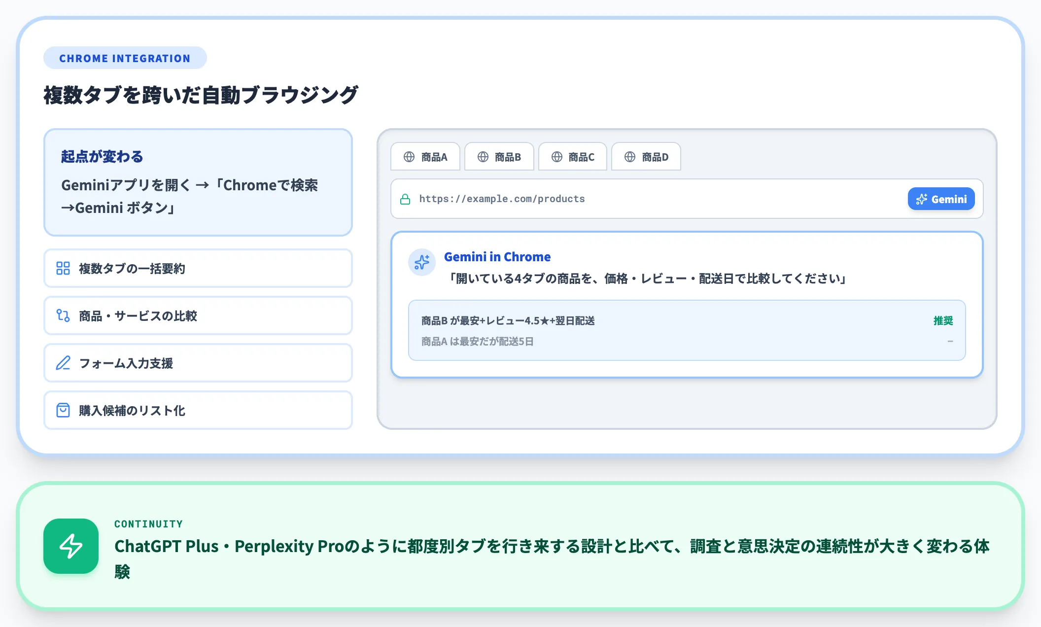Click the blue Gemini button

pos(941,199)
